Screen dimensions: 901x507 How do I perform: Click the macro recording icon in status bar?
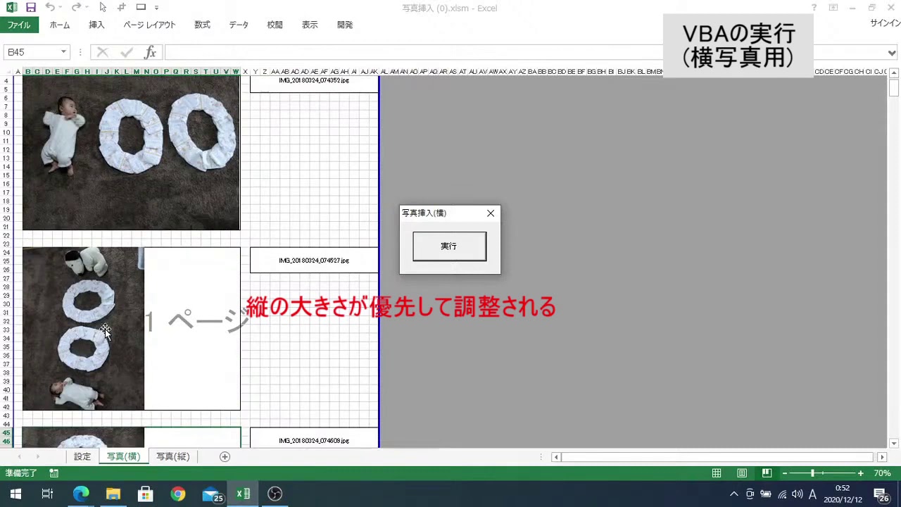(53, 473)
